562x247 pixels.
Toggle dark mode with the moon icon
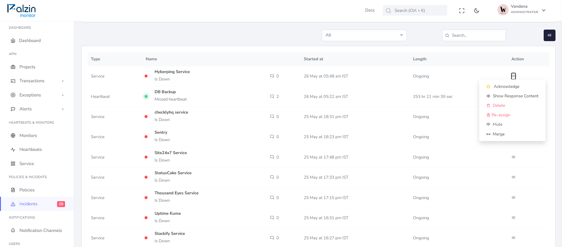tap(476, 11)
